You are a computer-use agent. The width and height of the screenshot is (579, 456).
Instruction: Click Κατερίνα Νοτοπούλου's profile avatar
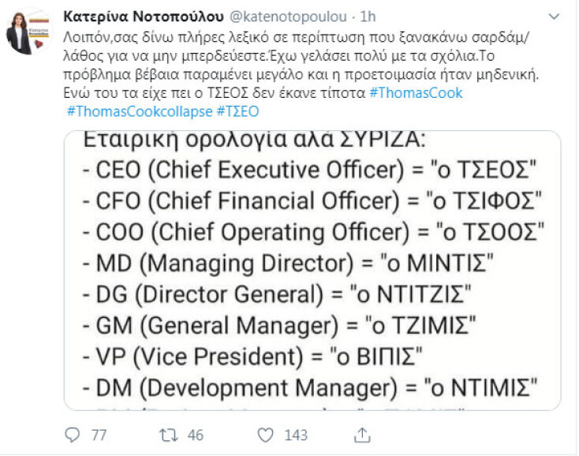tap(30, 32)
